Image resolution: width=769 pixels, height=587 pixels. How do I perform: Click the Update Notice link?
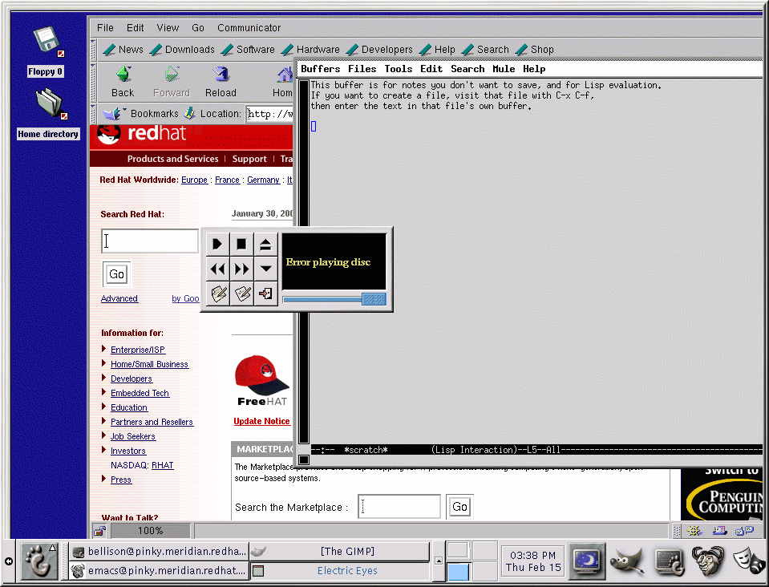tap(261, 421)
